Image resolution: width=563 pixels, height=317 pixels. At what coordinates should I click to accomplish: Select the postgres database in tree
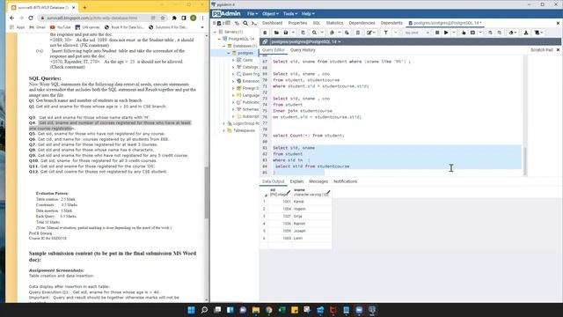coord(245,53)
